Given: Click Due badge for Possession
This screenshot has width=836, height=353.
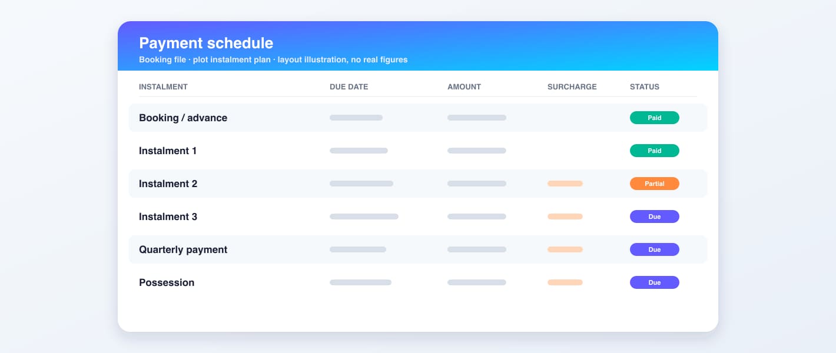Looking at the screenshot, I should pos(655,282).
